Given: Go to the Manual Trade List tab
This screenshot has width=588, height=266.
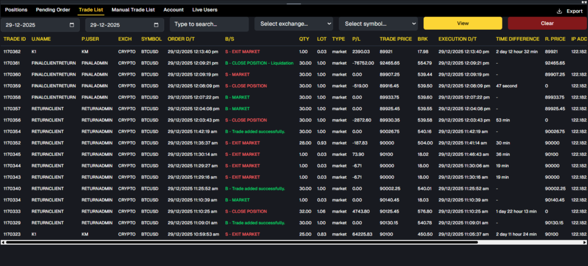Looking at the screenshot, I should pyautogui.click(x=134, y=10).
